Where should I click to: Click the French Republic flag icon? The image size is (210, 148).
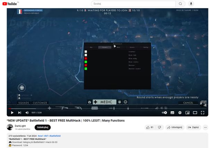pyautogui.click(x=19, y=12)
